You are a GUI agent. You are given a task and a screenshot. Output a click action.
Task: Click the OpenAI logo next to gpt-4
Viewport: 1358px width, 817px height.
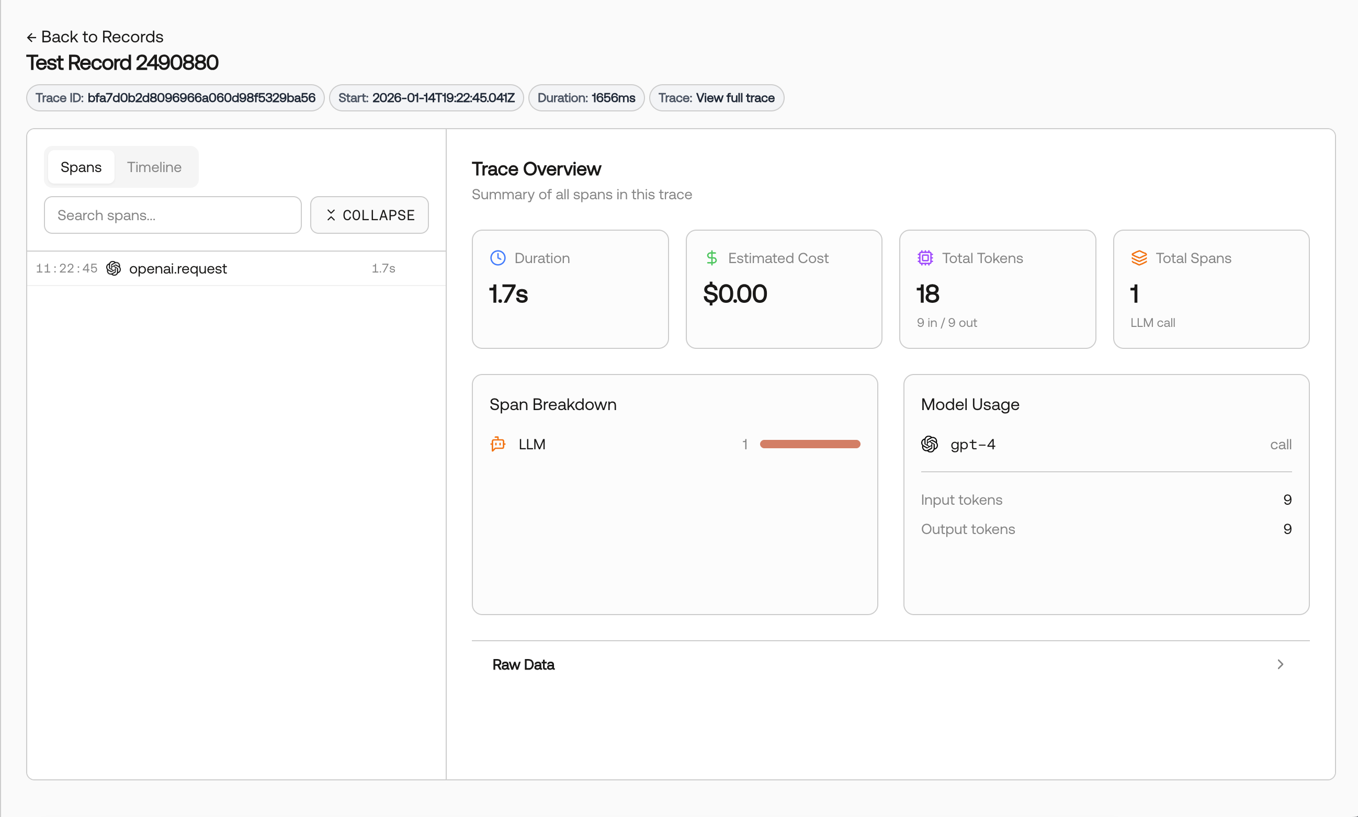pyautogui.click(x=929, y=444)
